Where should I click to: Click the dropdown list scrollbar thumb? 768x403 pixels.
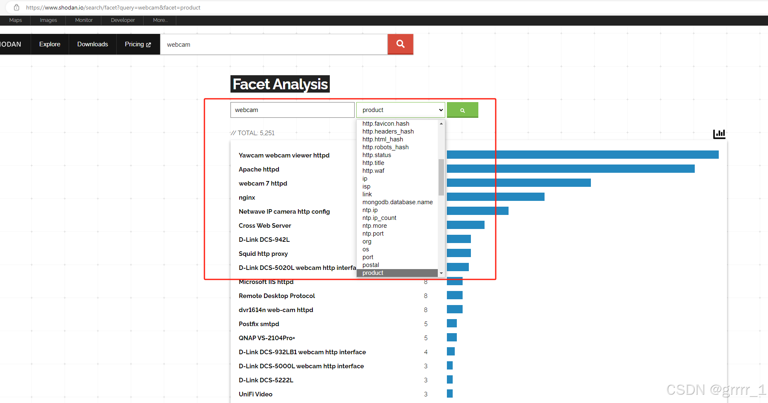pos(441,177)
